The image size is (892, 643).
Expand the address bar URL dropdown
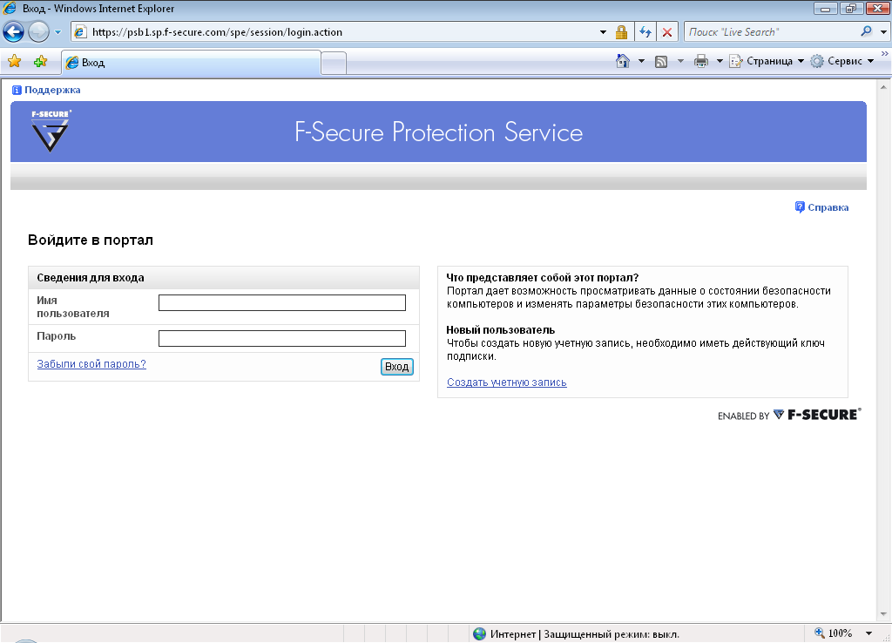[603, 32]
